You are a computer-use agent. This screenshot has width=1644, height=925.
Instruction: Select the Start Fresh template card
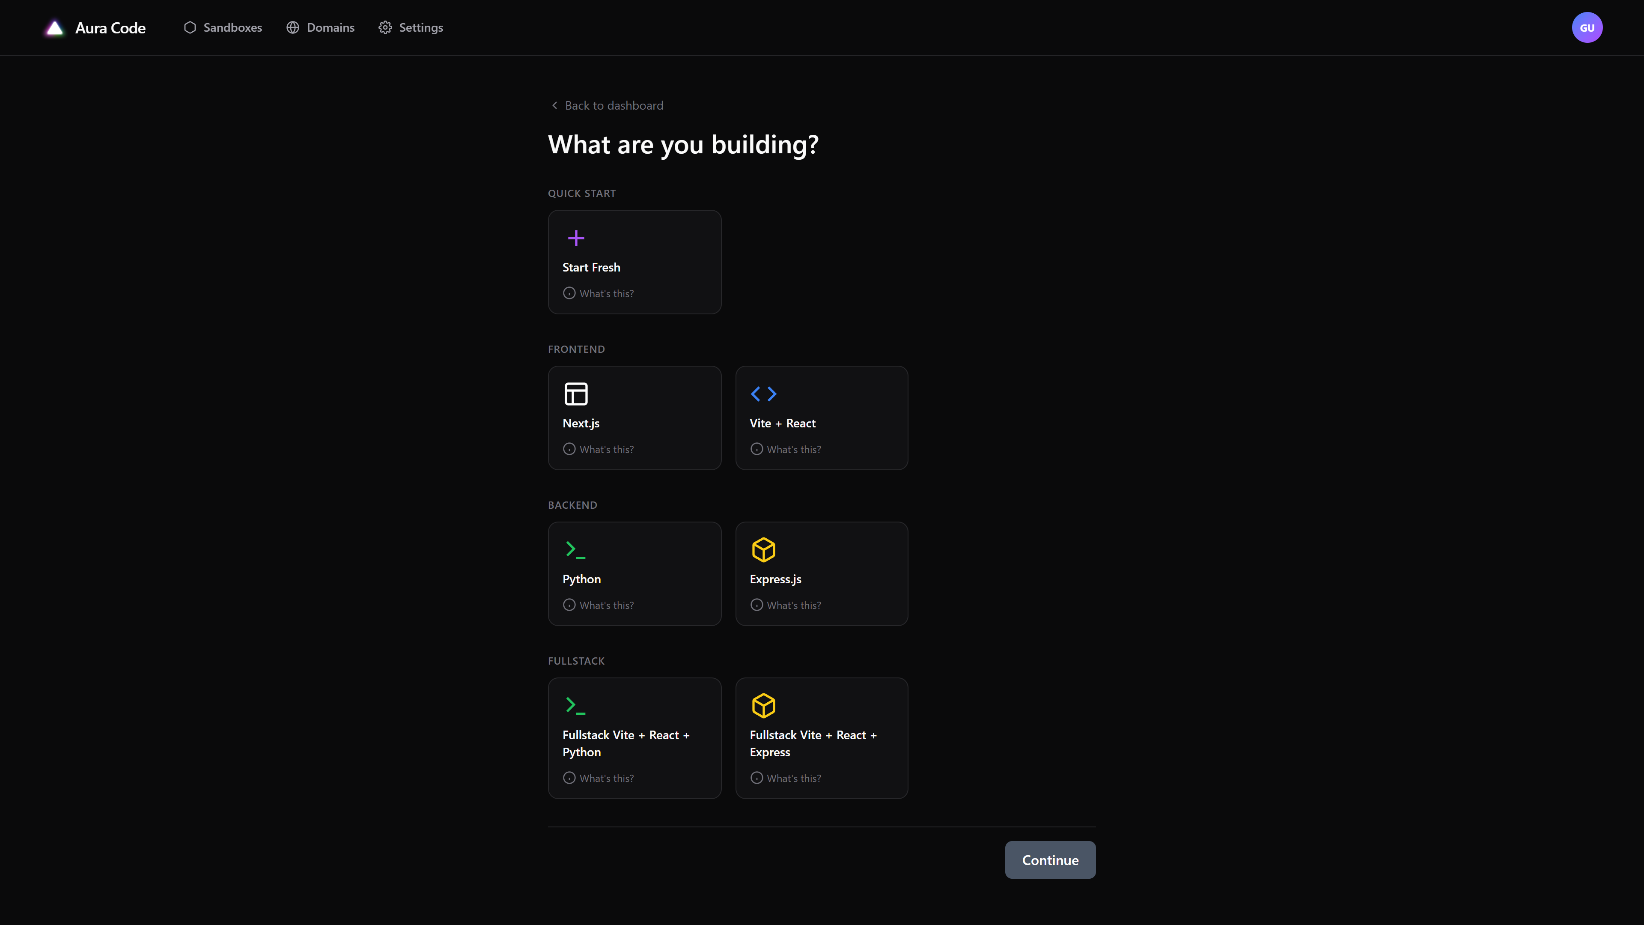(x=634, y=262)
